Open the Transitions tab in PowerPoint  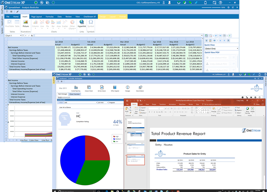162,104
